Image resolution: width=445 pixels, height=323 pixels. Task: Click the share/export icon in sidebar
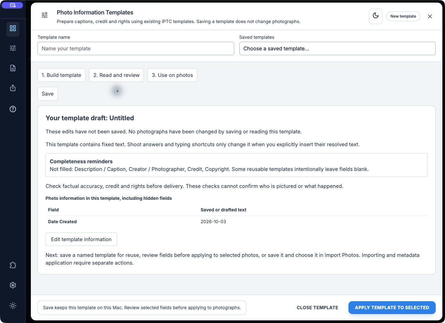[13, 88]
